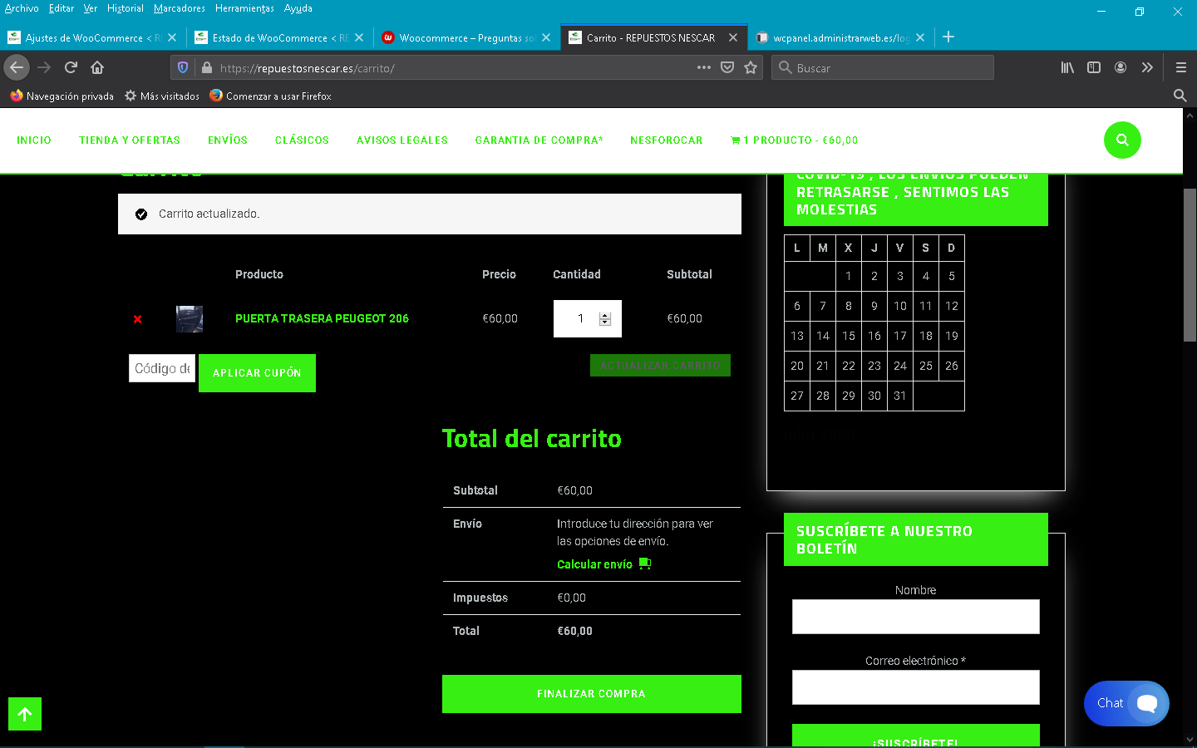The width and height of the screenshot is (1197, 748).
Task: Click FINALIZAR COMPRA button
Action: (592, 694)
